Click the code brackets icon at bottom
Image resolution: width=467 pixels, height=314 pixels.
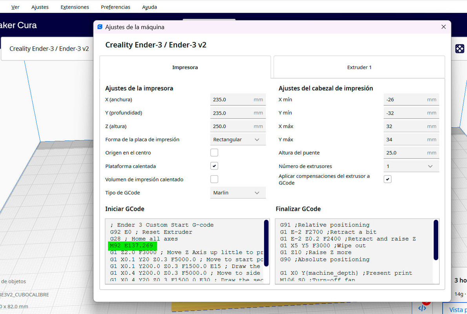coord(422,308)
